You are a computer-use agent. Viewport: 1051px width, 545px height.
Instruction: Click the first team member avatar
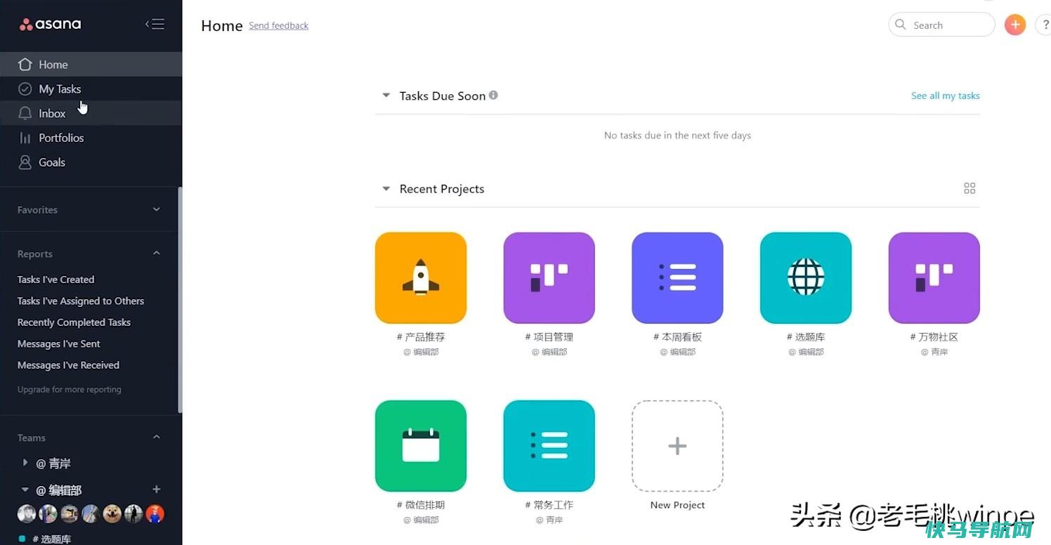coord(27,514)
